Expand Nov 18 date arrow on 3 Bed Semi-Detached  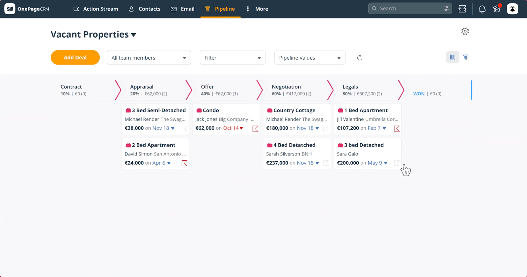[x=173, y=128]
